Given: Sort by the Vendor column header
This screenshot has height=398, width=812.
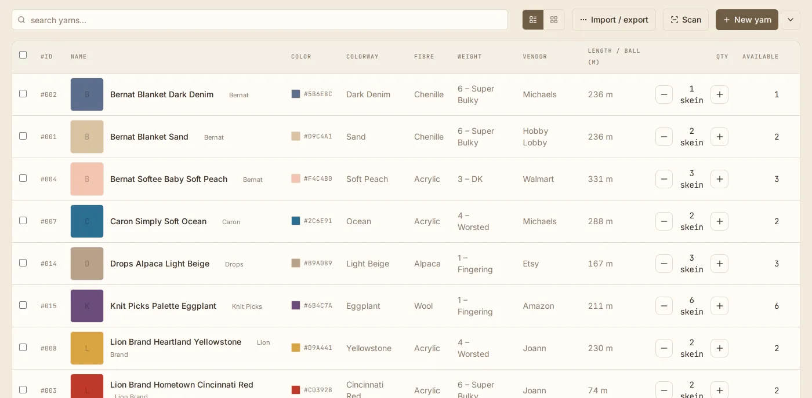Looking at the screenshot, I should [x=535, y=57].
